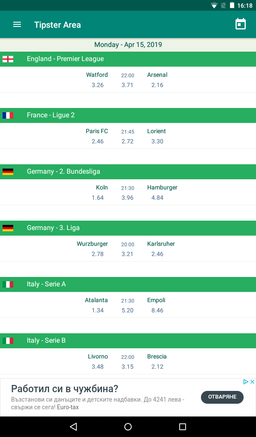
Task: Tap the England flag icon
Action: [x=8, y=59]
